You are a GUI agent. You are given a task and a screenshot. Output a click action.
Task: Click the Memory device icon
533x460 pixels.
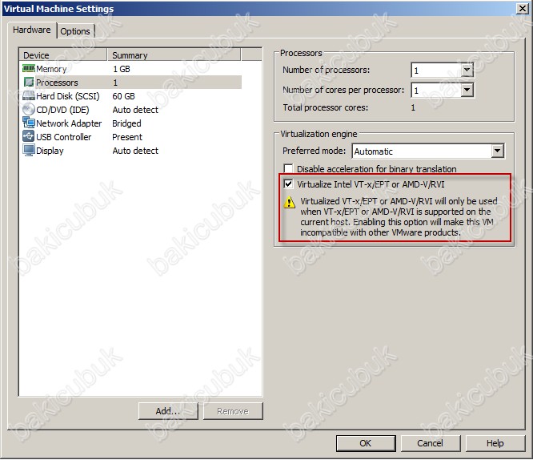click(x=29, y=69)
